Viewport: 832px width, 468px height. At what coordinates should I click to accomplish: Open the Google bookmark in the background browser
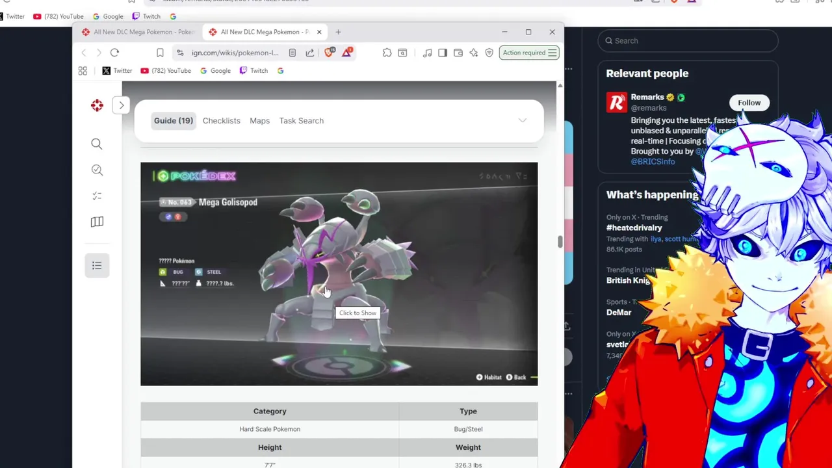click(107, 16)
